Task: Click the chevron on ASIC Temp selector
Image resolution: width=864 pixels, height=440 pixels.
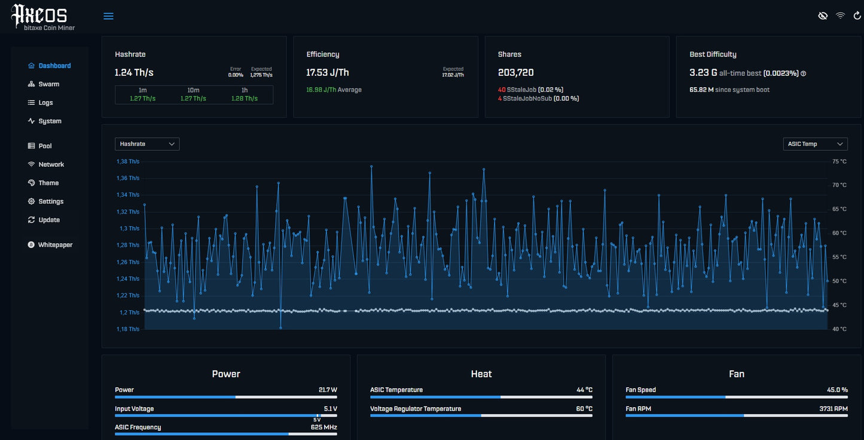Action: 840,144
